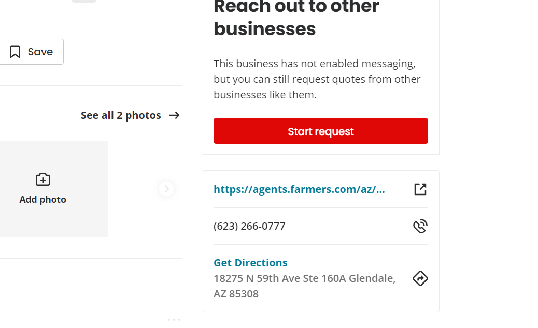
Task: Click the arrow beside See all 2 photos
Action: [174, 115]
